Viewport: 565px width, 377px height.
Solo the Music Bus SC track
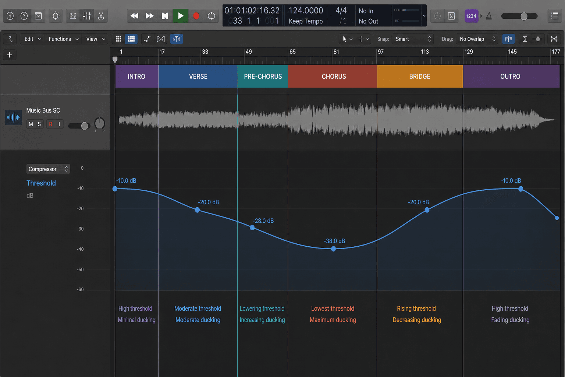(39, 124)
